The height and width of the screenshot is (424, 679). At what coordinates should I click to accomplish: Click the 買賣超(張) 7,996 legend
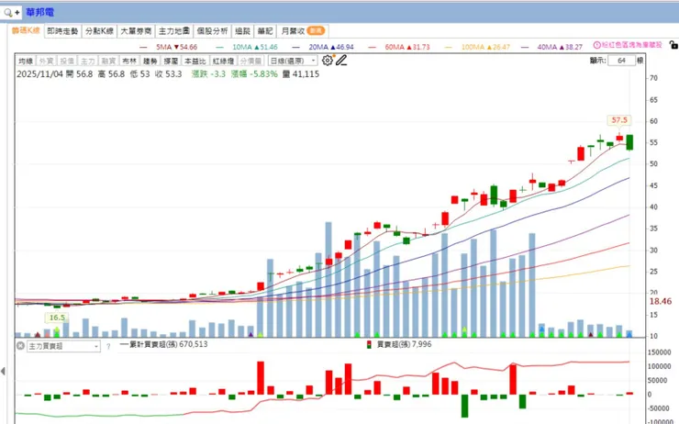[399, 344]
